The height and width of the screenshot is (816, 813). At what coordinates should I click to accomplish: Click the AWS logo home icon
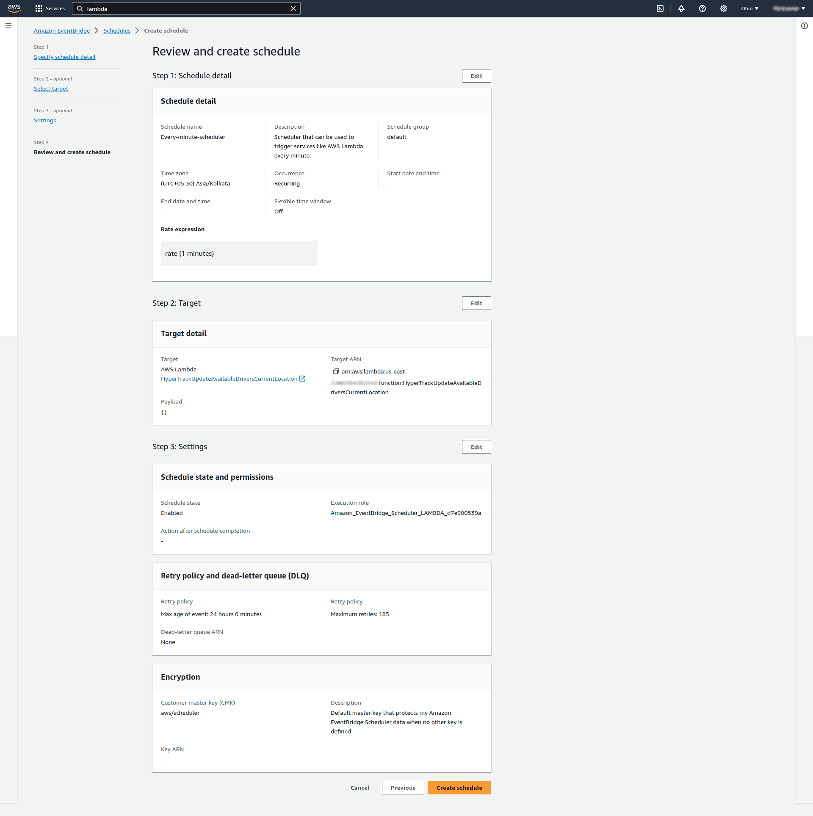click(14, 8)
